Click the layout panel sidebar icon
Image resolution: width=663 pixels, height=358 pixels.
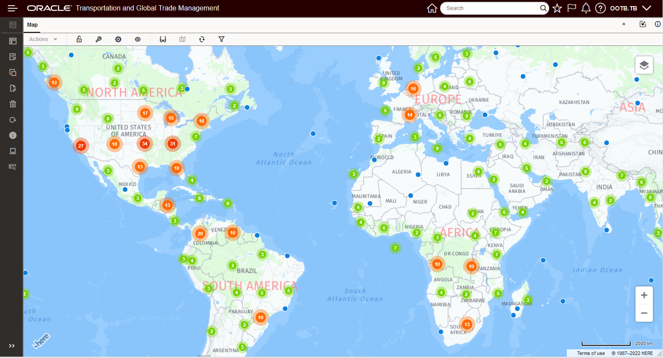(x=13, y=41)
